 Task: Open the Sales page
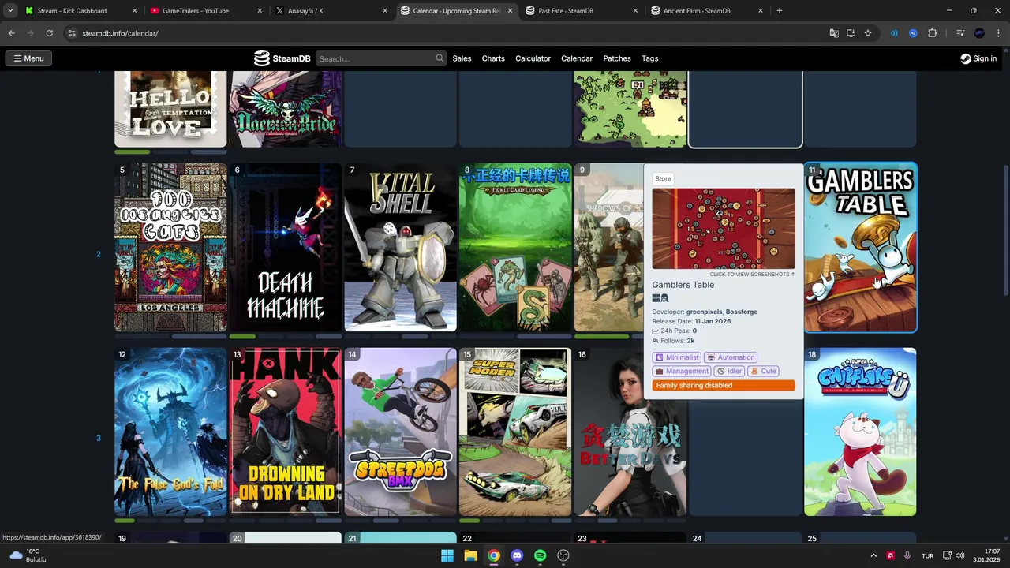tap(462, 58)
